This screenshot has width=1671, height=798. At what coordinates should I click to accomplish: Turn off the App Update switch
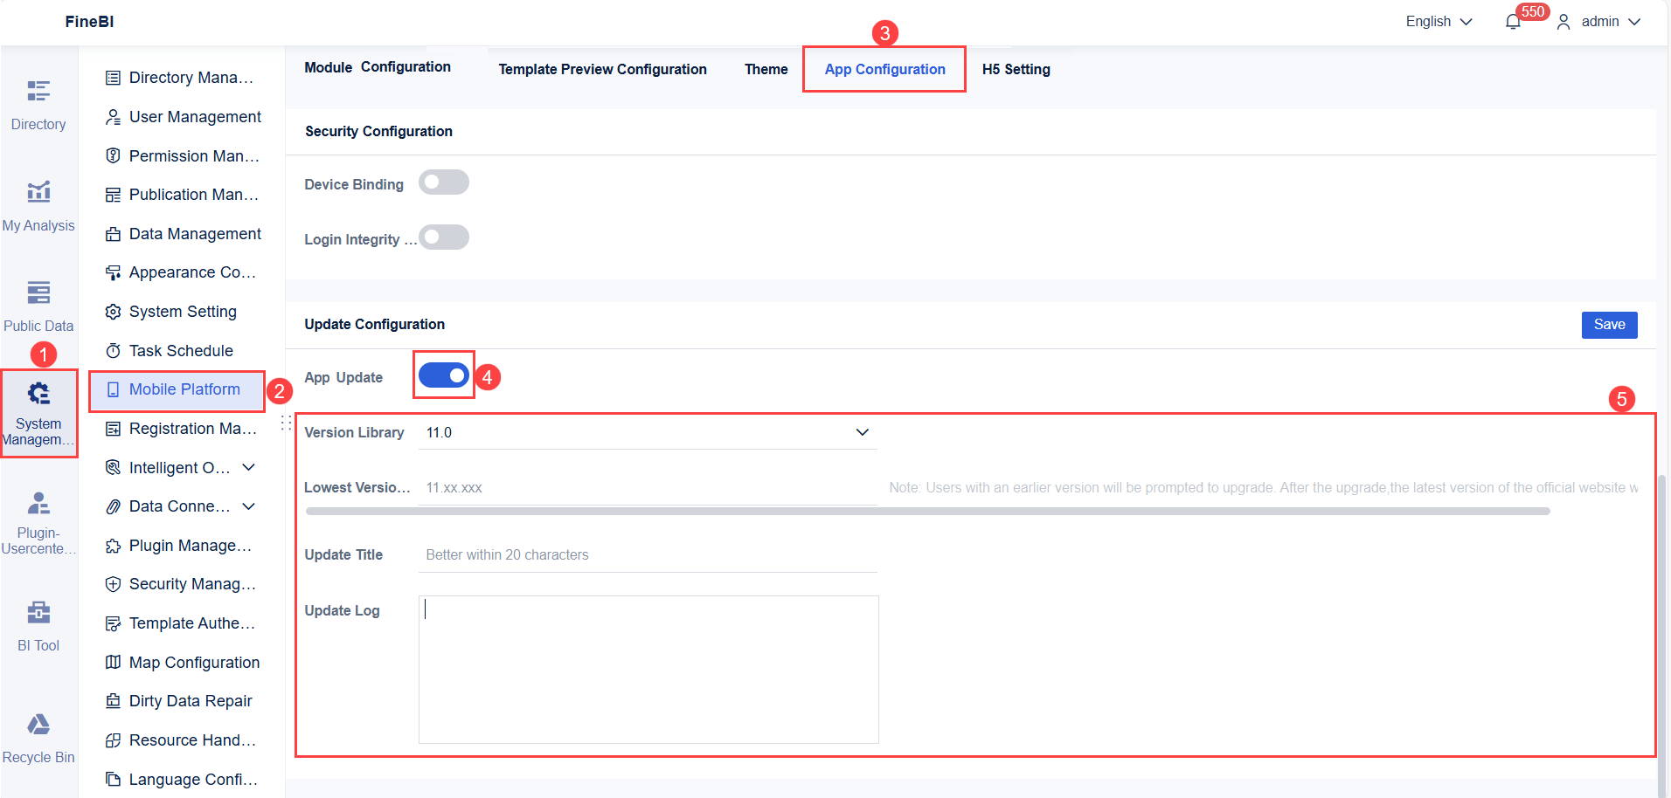(x=444, y=375)
